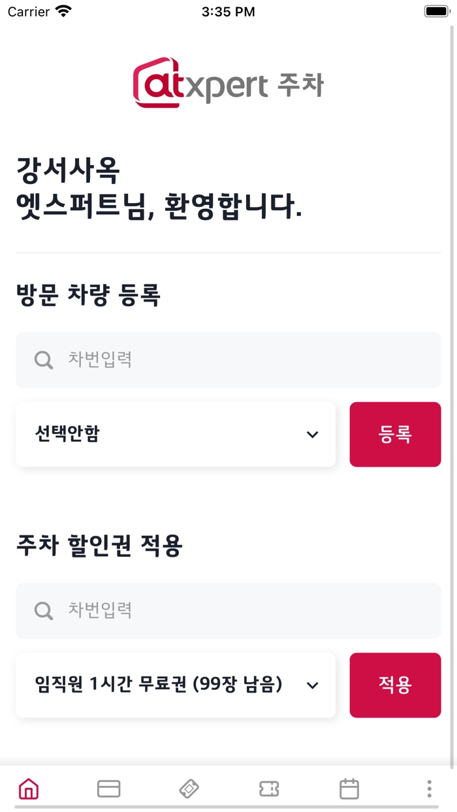Expand the 선택안함 dropdown
The image size is (457, 812).
(175, 434)
